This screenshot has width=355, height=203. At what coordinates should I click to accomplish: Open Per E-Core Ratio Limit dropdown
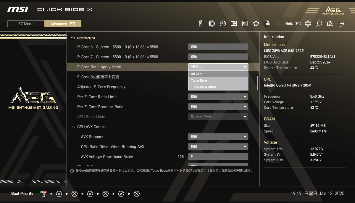[218, 96]
